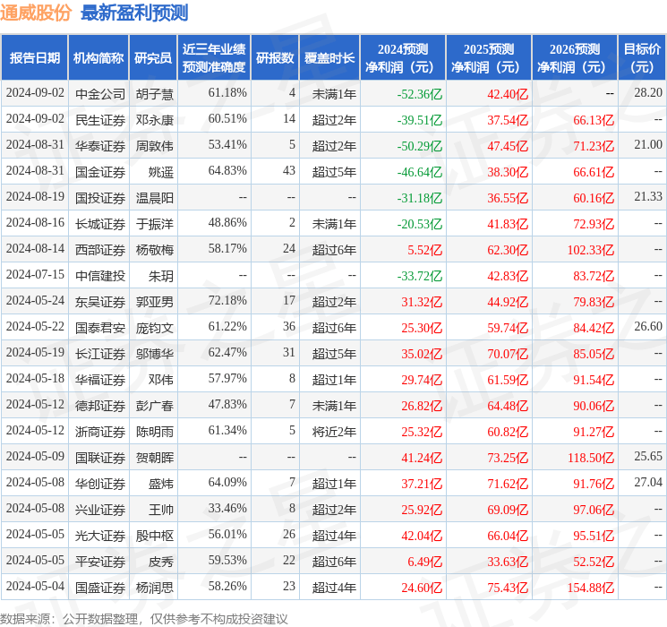
Task: Click the 目标价 column header
Action: [x=642, y=58]
